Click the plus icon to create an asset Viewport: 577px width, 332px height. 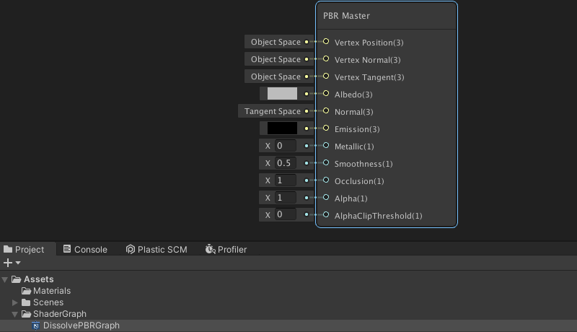click(x=8, y=263)
